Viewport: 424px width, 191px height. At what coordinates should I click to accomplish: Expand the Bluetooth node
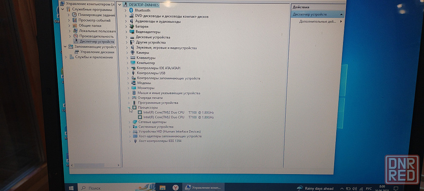click(x=125, y=11)
